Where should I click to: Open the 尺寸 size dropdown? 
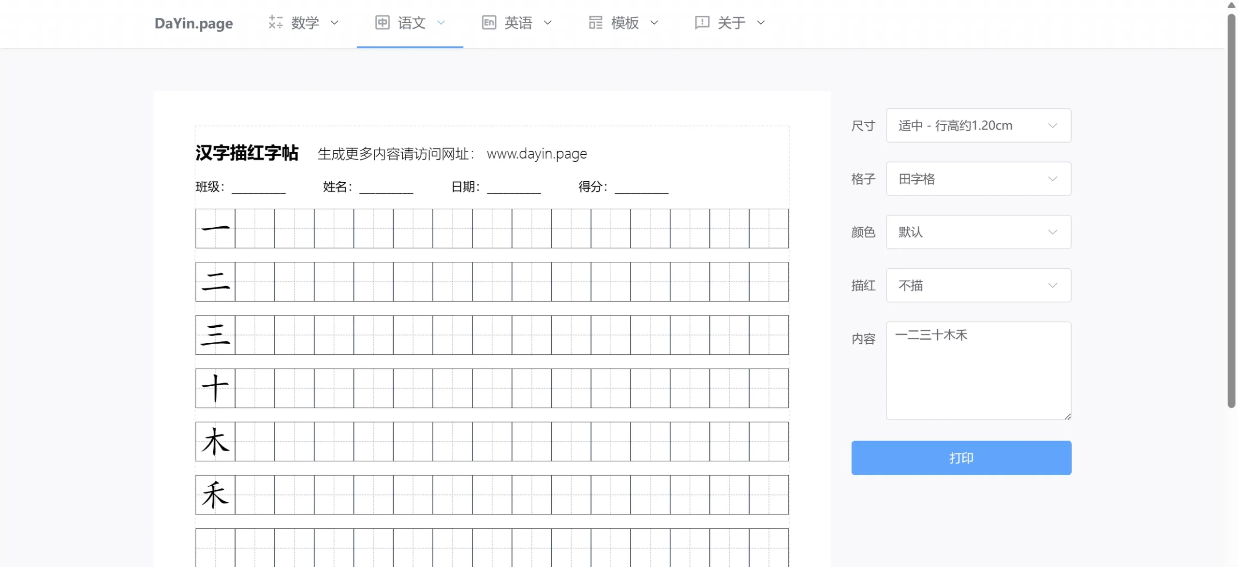[978, 126]
